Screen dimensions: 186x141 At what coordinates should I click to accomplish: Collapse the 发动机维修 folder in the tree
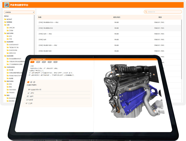point(5,42)
